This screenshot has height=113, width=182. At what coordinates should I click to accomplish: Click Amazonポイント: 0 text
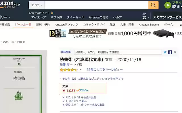coord(41,13)
